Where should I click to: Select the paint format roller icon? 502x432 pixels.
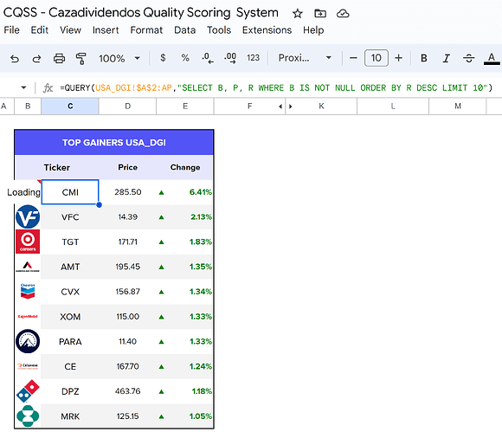click(x=81, y=59)
